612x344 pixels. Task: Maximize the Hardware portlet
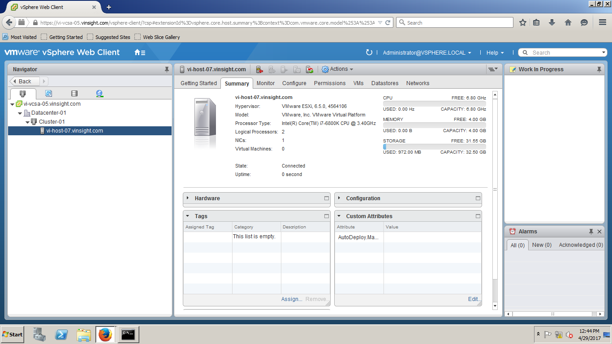pyautogui.click(x=327, y=198)
